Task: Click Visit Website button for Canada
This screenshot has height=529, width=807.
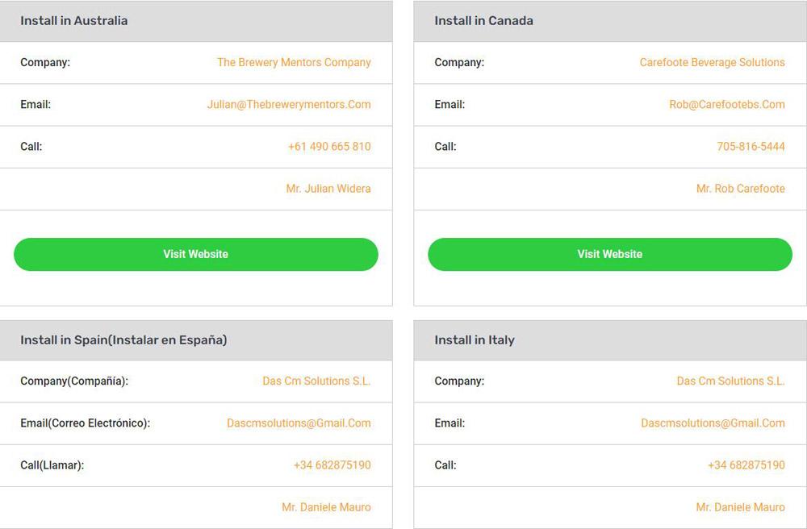Action: (x=610, y=255)
